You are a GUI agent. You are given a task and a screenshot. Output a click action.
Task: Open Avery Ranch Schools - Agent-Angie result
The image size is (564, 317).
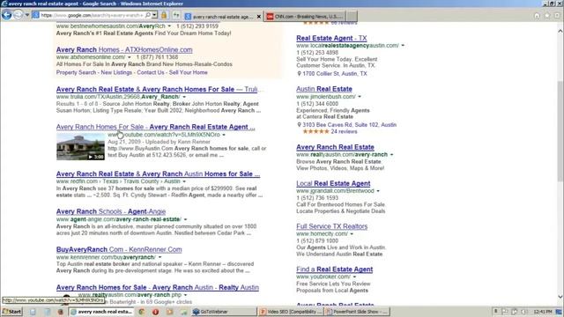pyautogui.click(x=111, y=211)
